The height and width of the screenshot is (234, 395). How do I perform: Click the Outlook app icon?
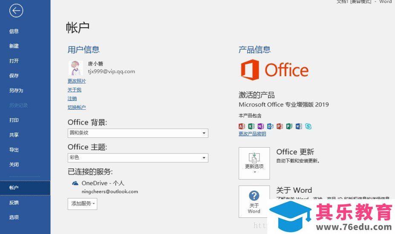270,126
